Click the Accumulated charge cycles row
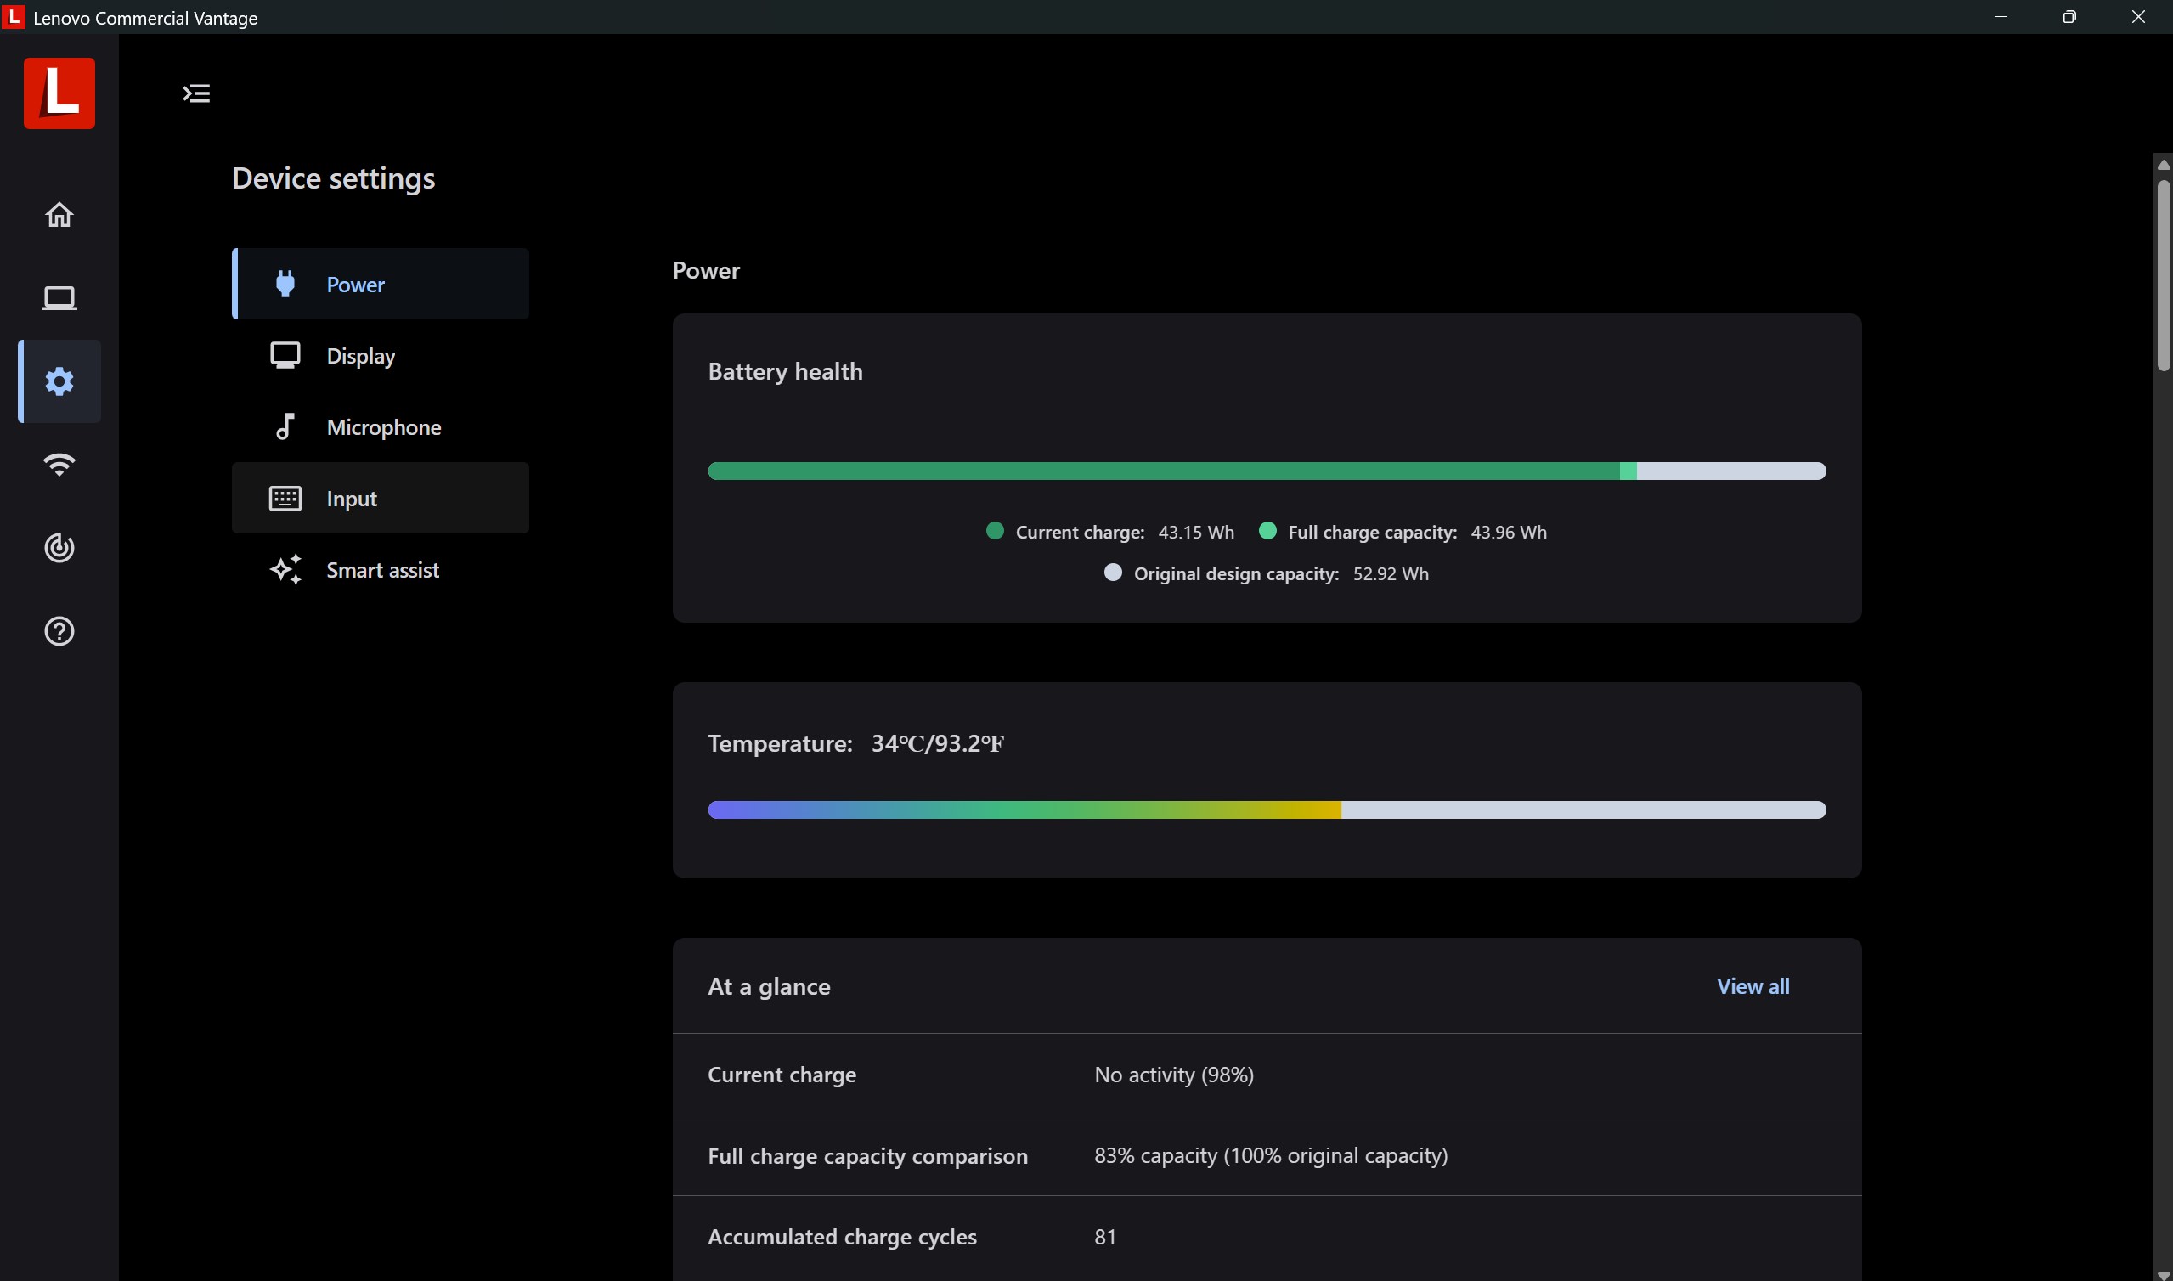 (x=1265, y=1236)
